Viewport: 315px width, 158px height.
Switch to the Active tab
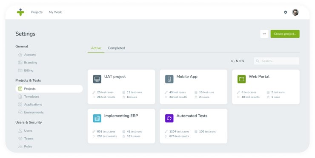(96, 48)
